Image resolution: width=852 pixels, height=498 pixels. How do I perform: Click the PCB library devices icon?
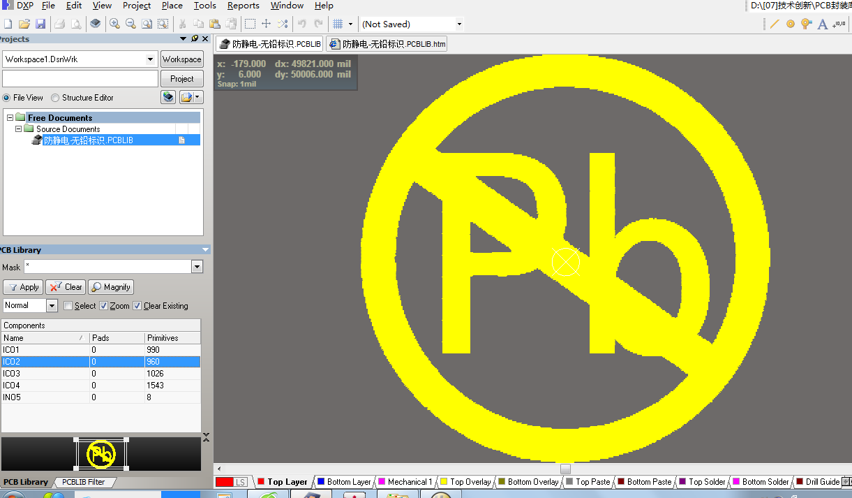[x=96, y=24]
